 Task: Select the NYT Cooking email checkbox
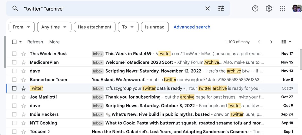(x=14, y=123)
